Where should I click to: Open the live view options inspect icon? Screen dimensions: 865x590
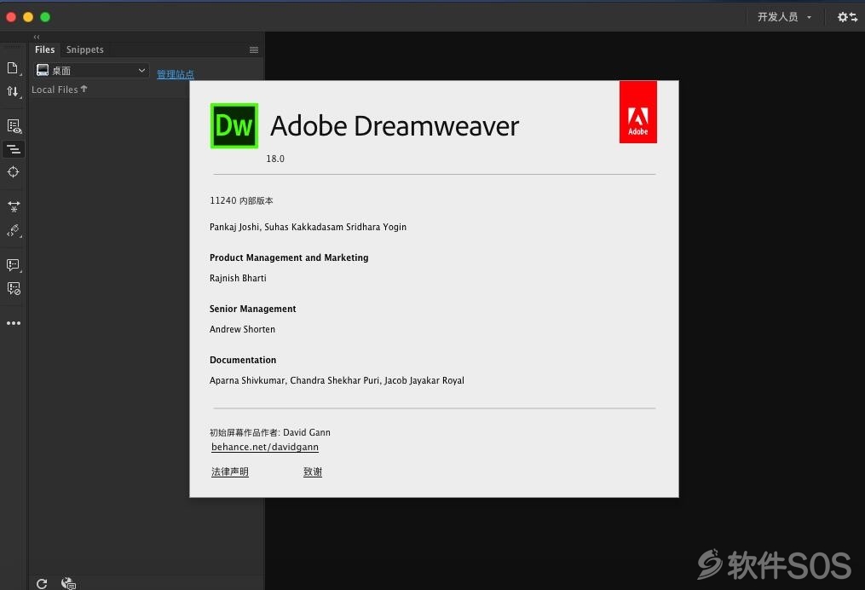click(x=14, y=126)
